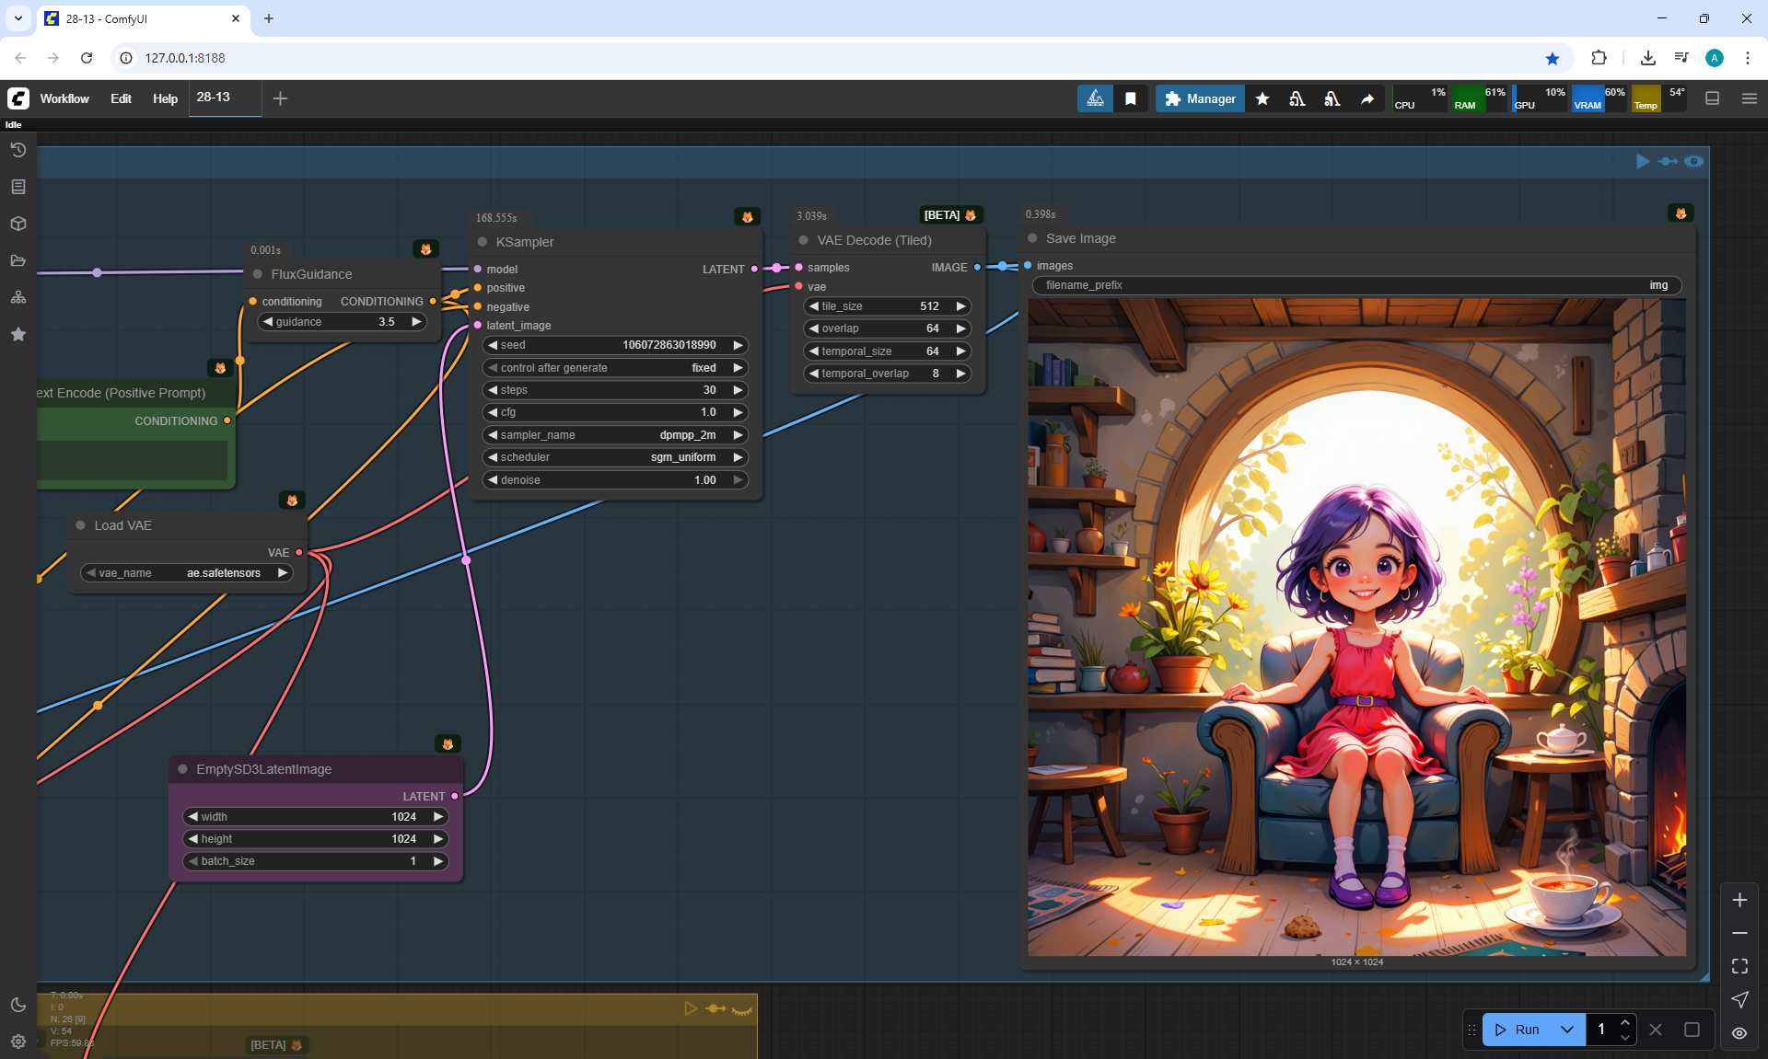Open the node library cube icon
Image resolution: width=1768 pixels, height=1059 pixels.
[17, 224]
